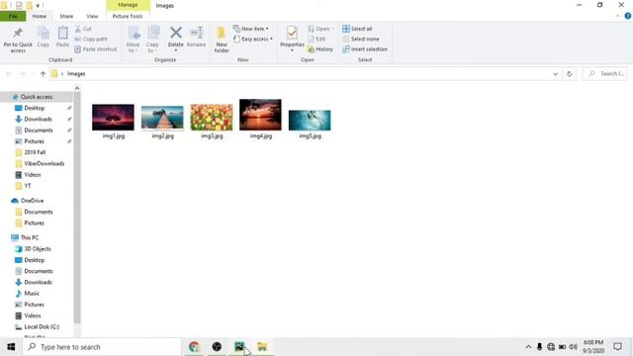Open the Picture Tools tab
Screen dimensions: 633x356
[128, 16]
